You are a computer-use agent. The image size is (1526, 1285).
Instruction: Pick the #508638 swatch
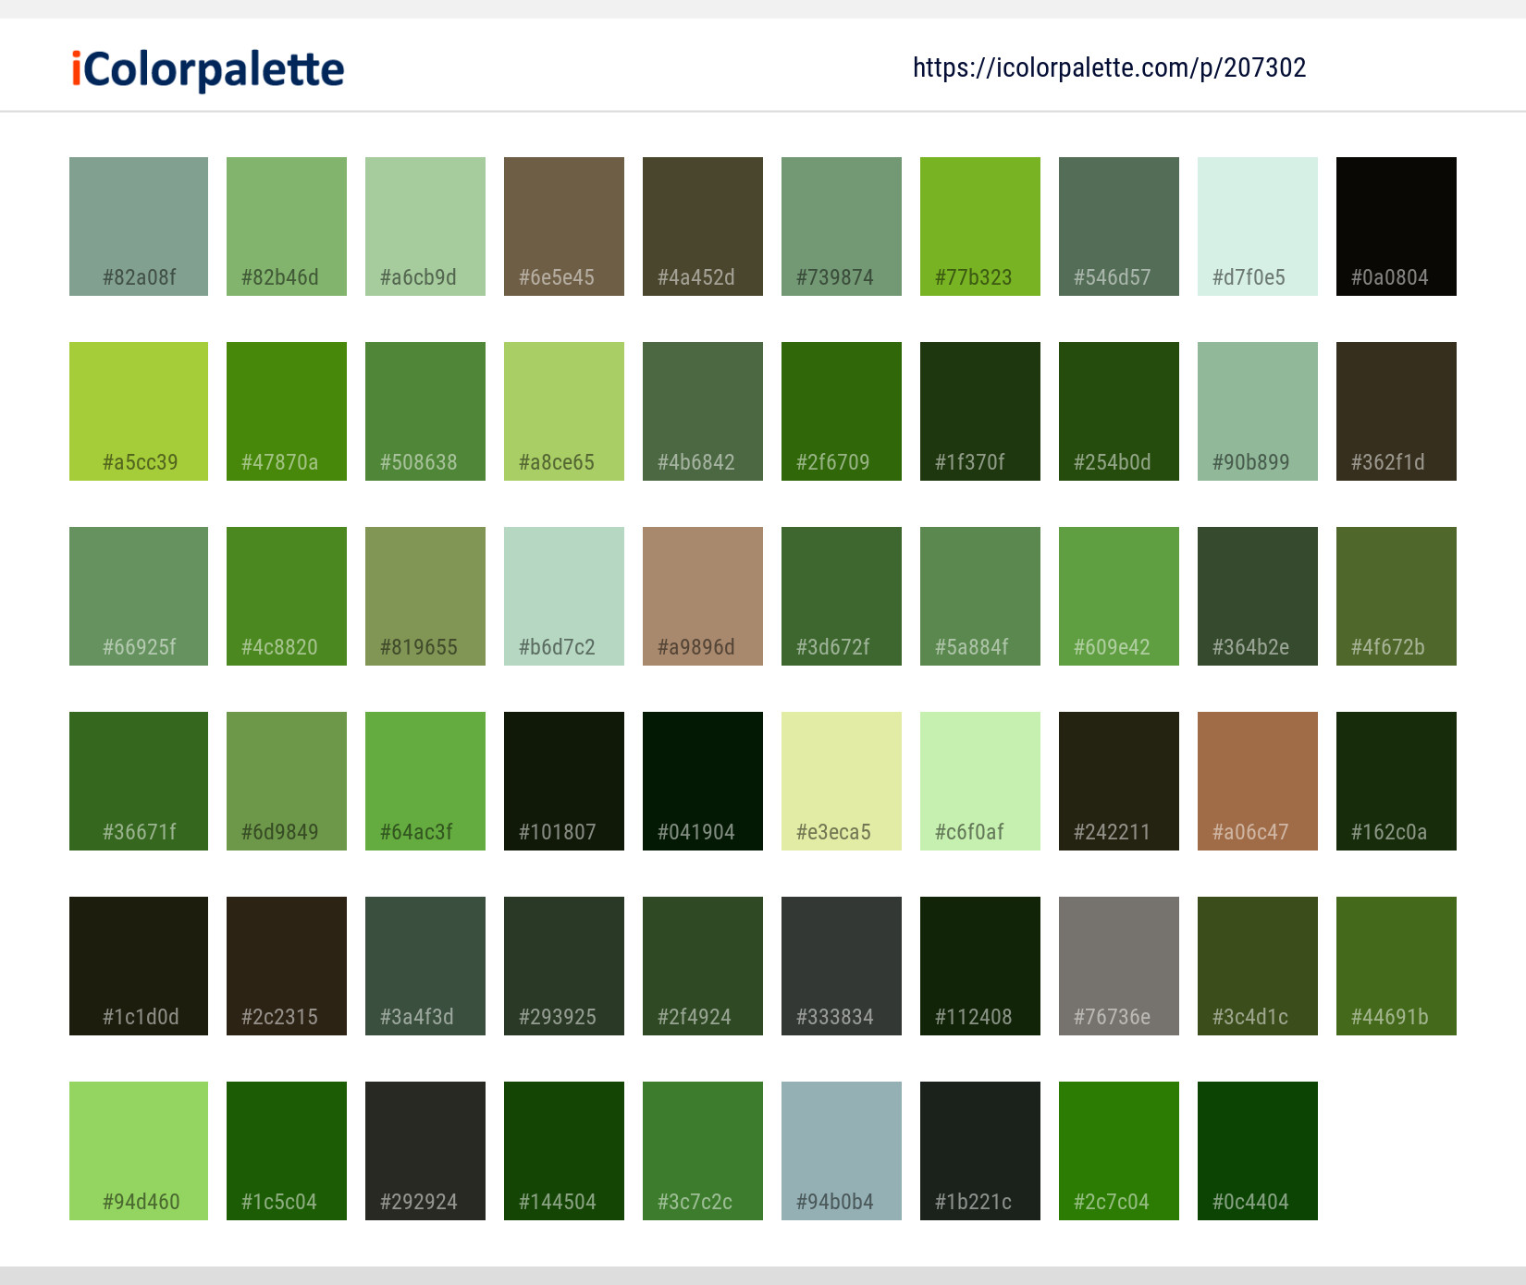coord(425,411)
